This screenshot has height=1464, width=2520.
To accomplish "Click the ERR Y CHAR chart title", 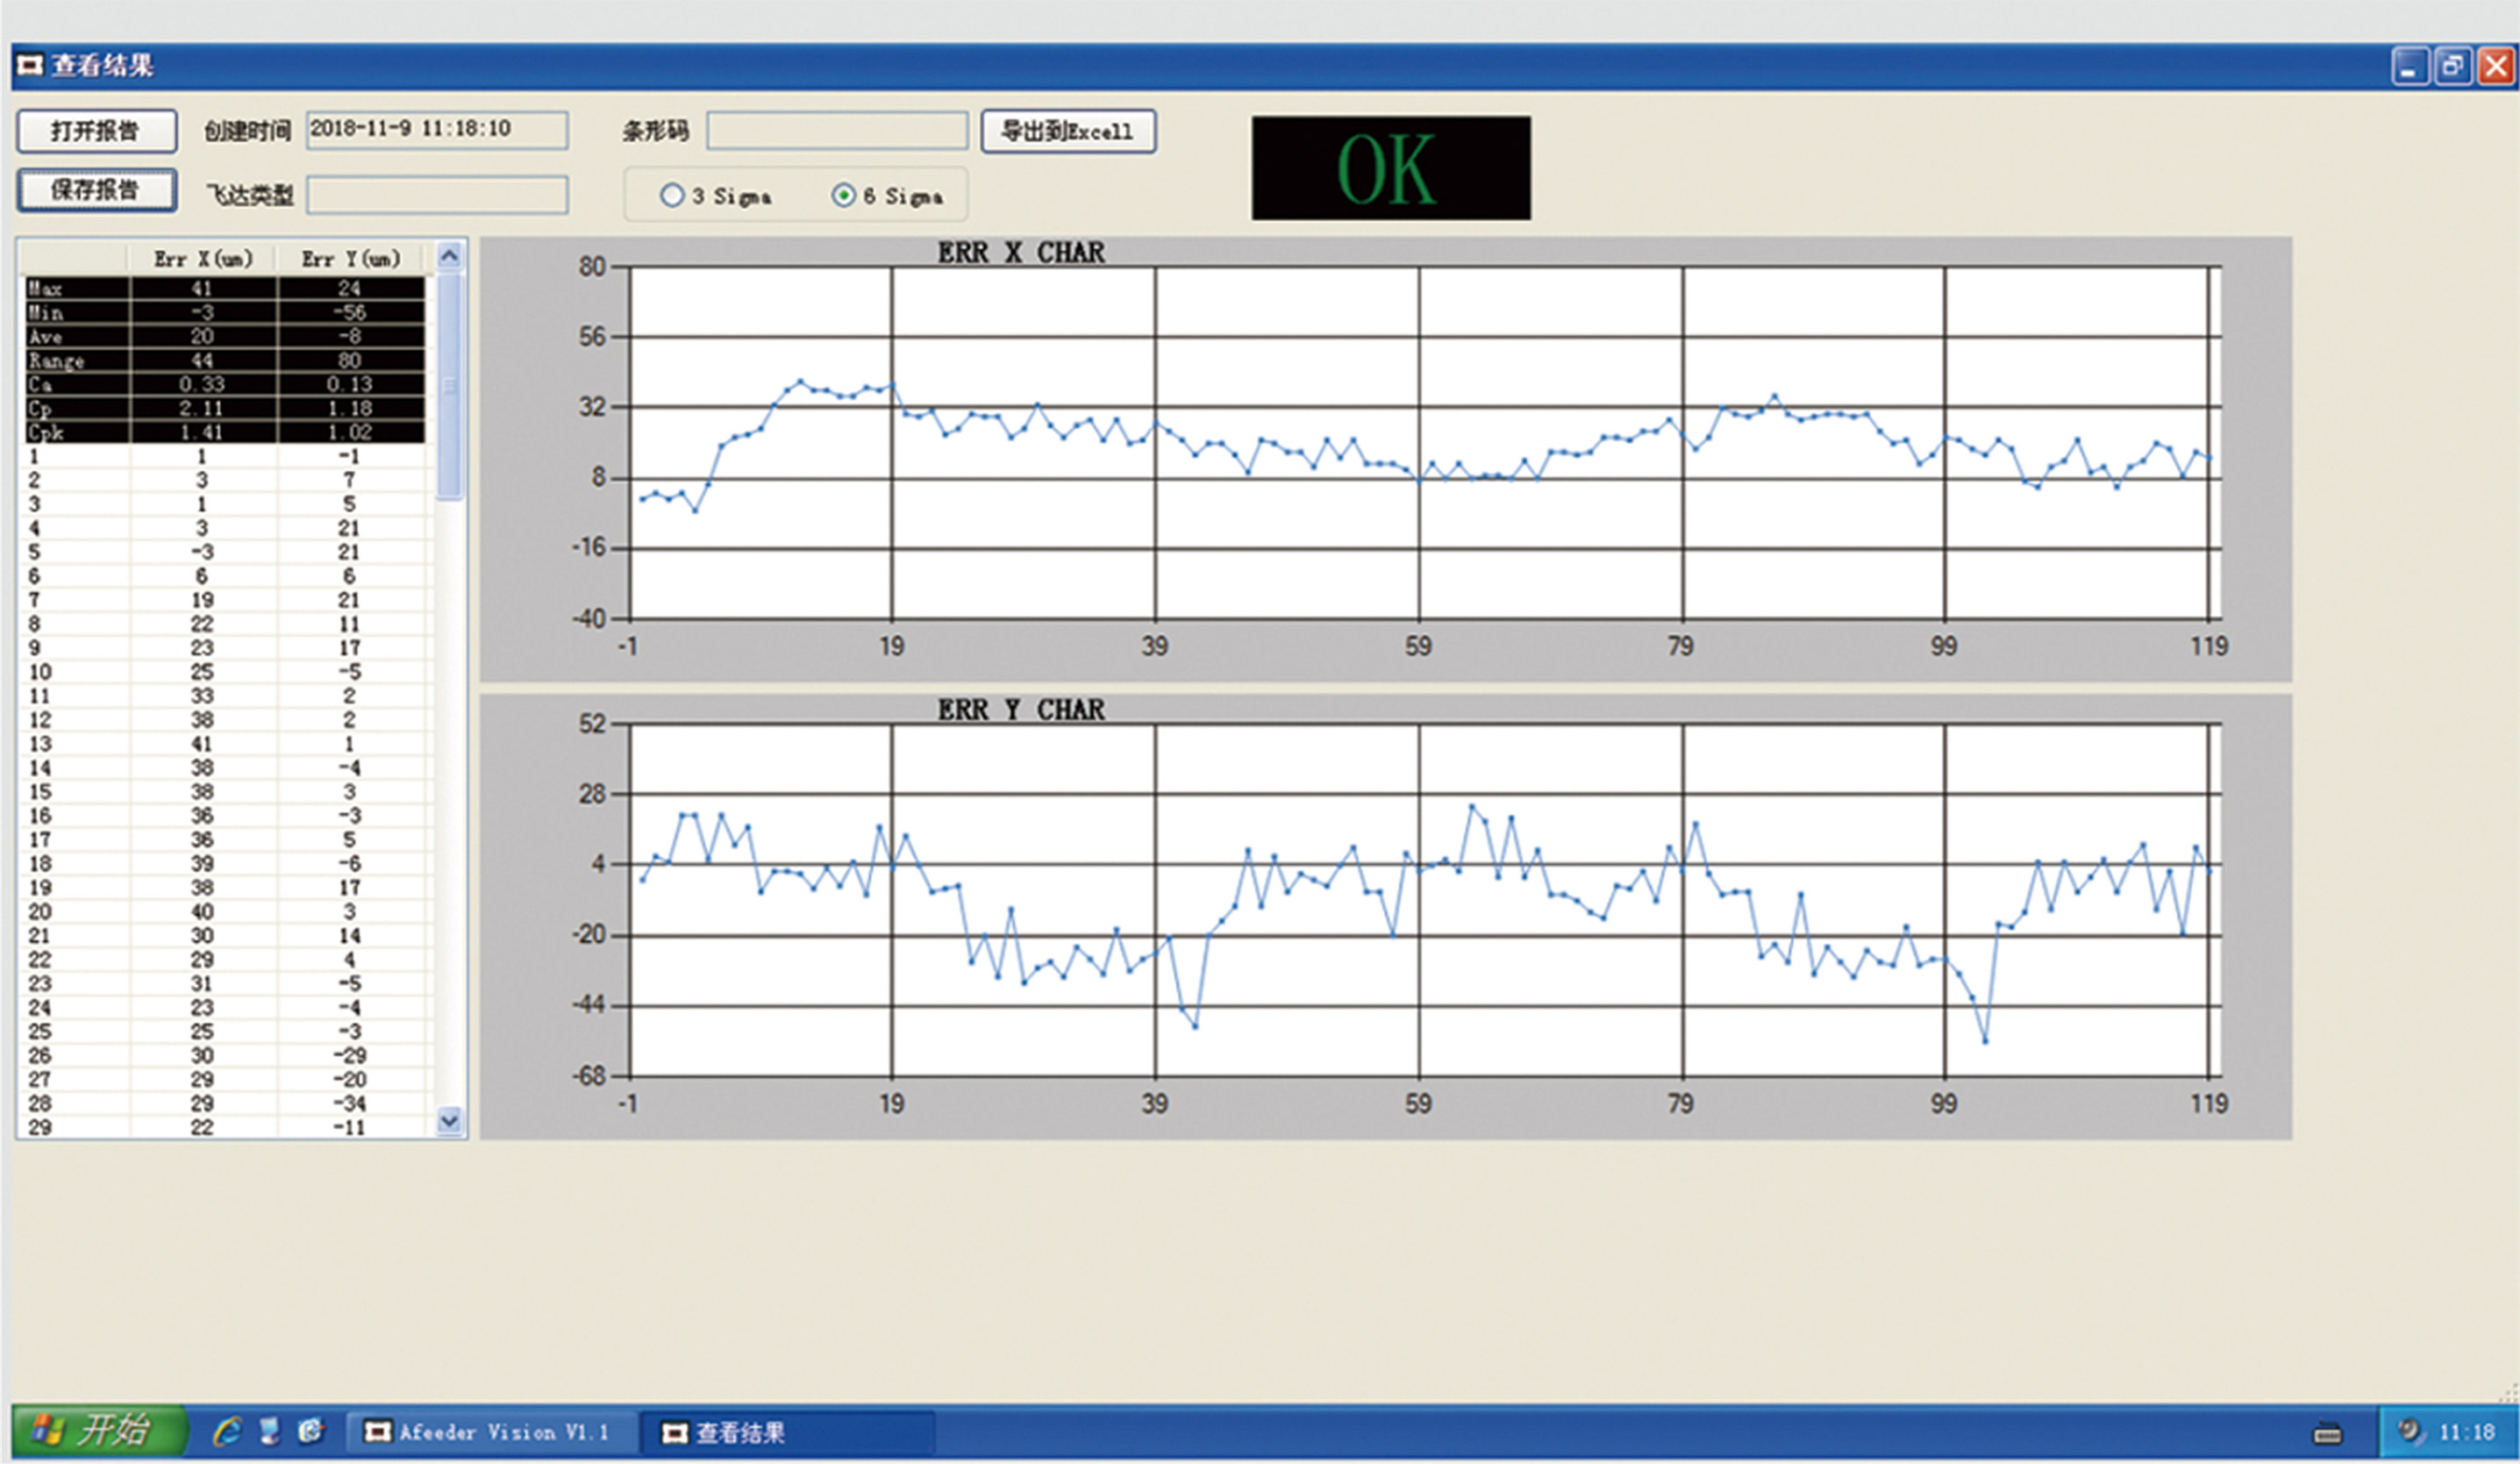I will pyautogui.click(x=1021, y=709).
